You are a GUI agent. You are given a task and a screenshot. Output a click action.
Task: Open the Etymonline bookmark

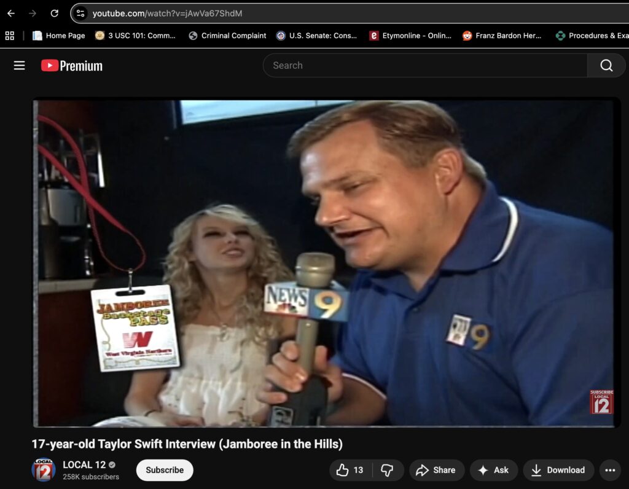coord(410,36)
